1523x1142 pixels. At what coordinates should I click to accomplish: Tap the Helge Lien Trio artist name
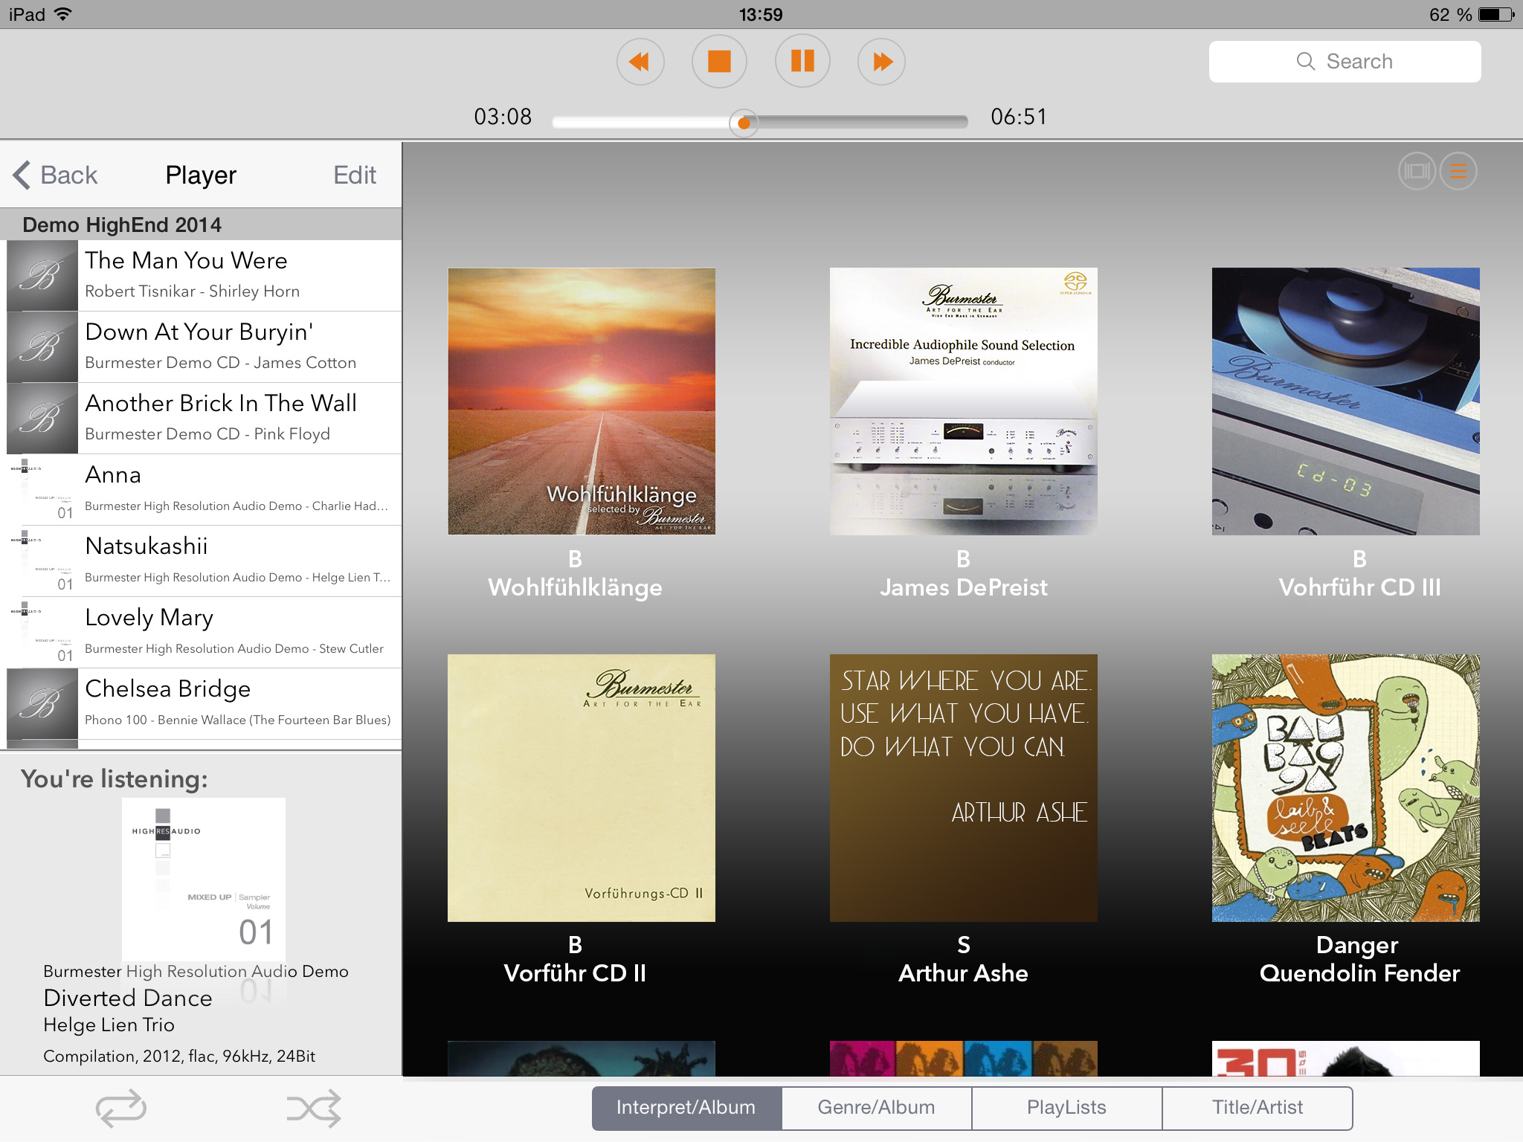pyautogui.click(x=109, y=1025)
